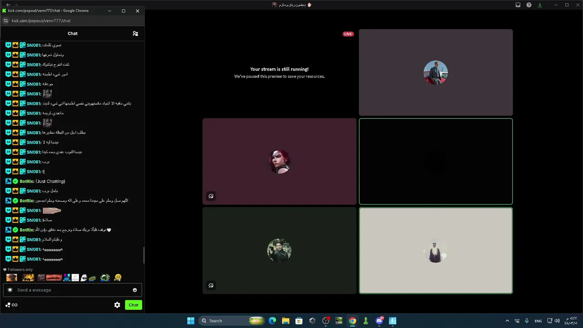Open the emoji picker in message box
Screen dimensions: 583x328
(134, 290)
